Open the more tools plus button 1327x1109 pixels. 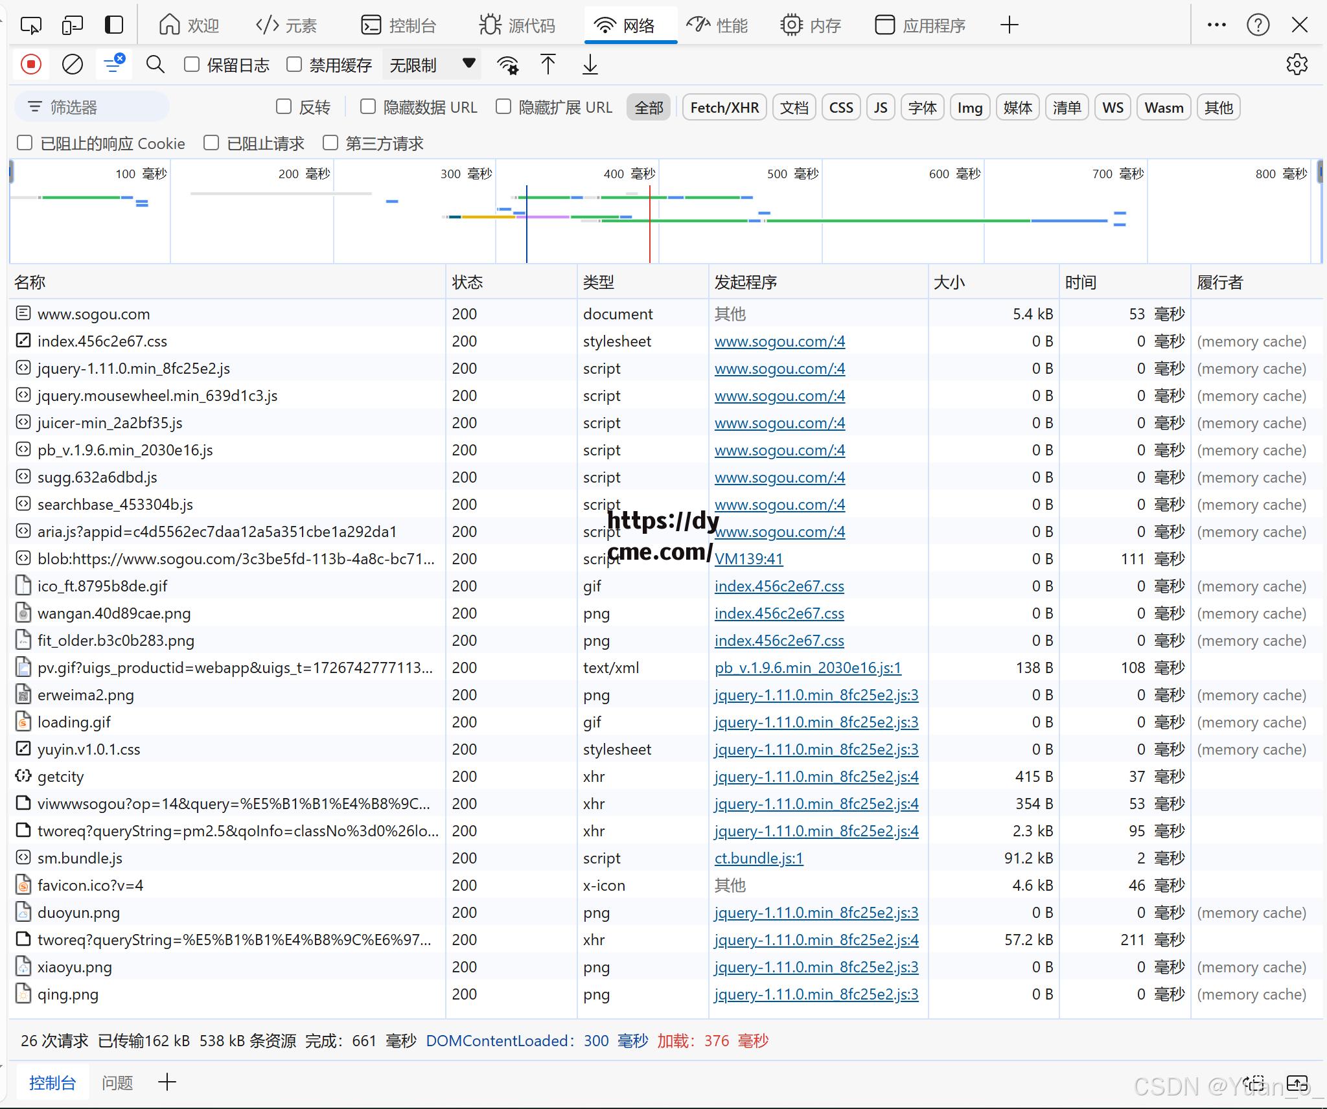point(1009,25)
